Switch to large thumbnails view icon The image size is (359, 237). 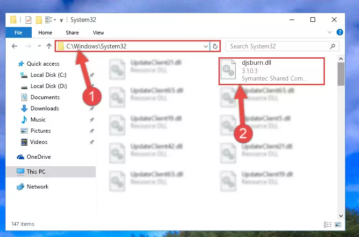tap(338, 224)
